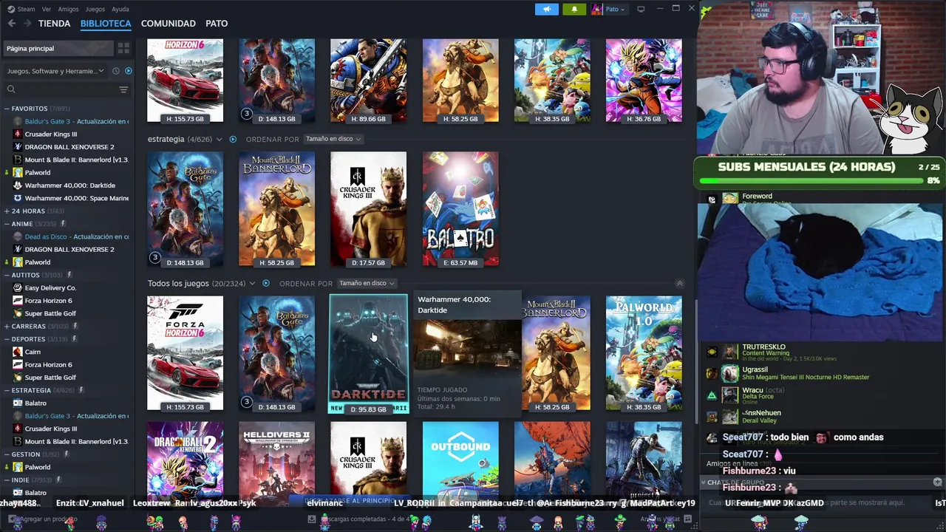Open the Balatro cover in estrategia section
Viewport: 946px width, 532px height.
tap(460, 209)
